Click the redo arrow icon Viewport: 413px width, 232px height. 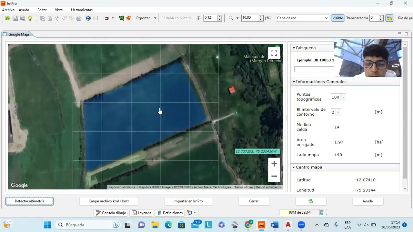tap(71, 18)
